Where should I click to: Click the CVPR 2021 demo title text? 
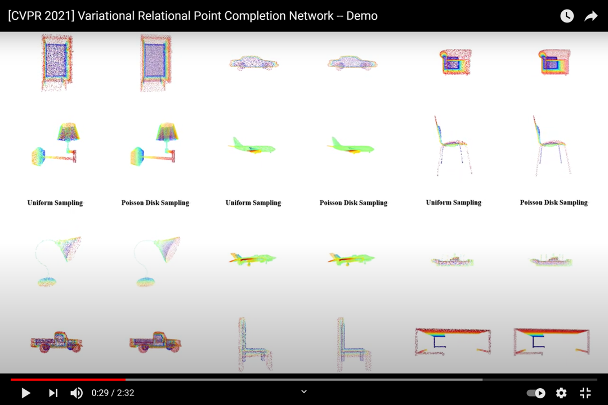(x=191, y=16)
